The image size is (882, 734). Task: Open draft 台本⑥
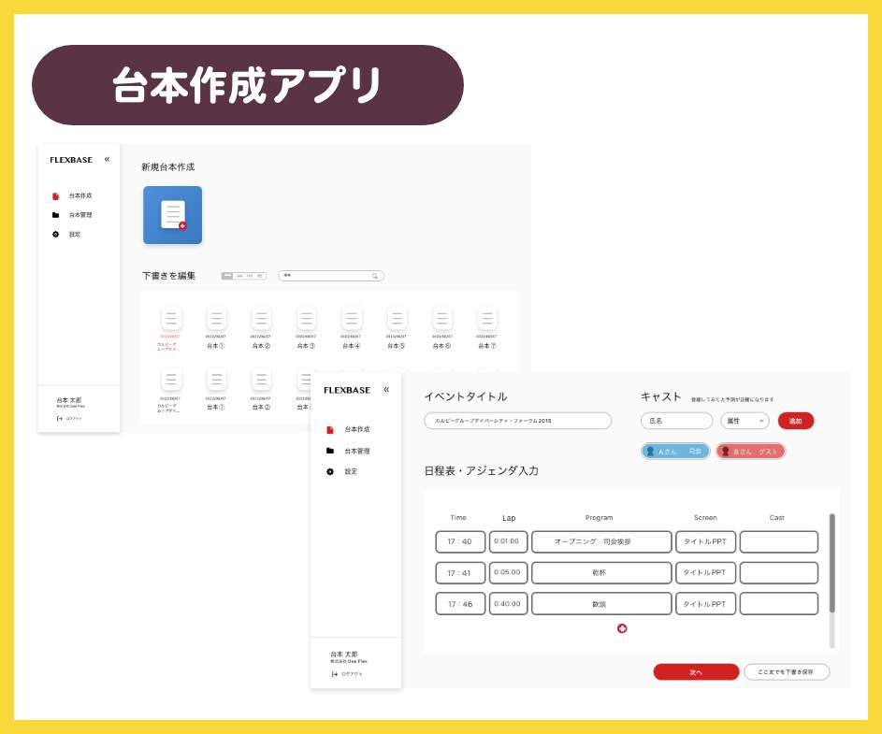[441, 327]
